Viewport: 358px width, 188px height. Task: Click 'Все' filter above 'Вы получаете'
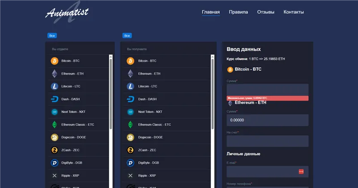click(127, 35)
